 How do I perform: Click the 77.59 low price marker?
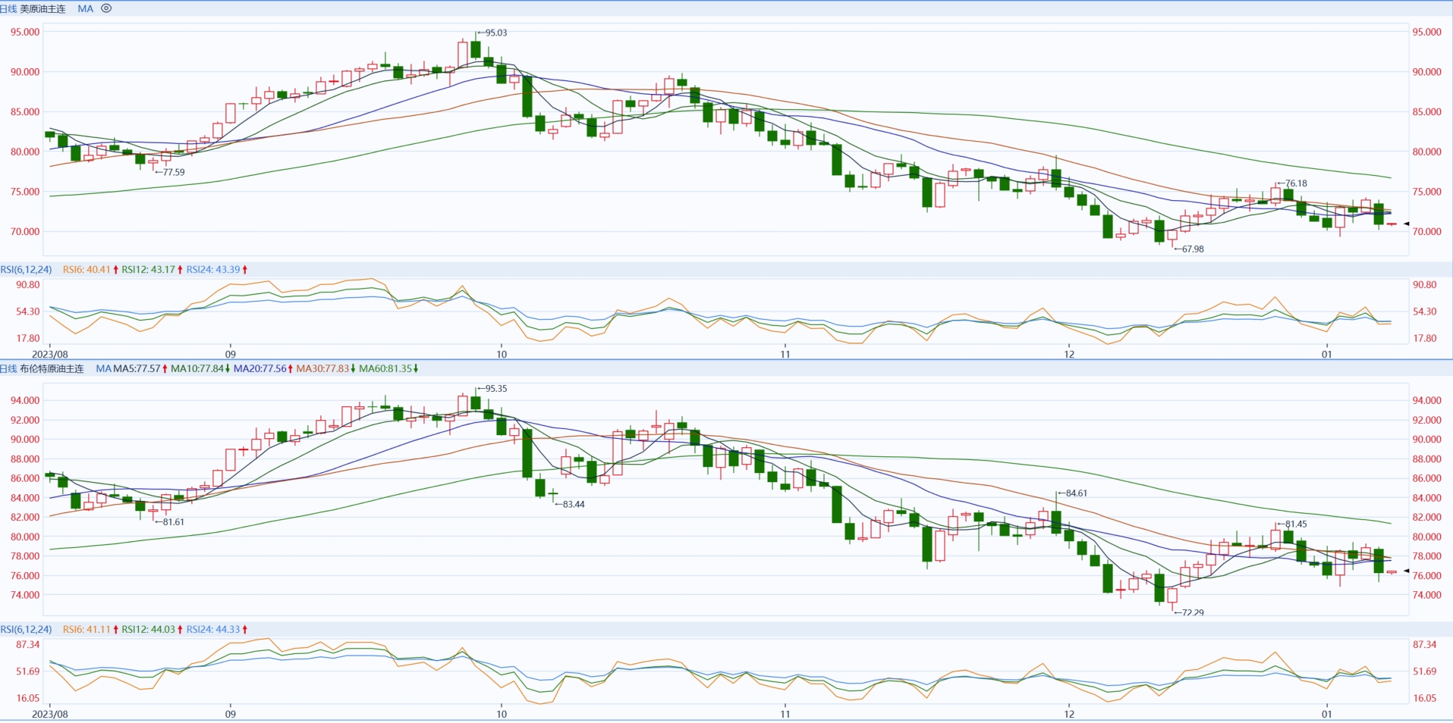[170, 173]
